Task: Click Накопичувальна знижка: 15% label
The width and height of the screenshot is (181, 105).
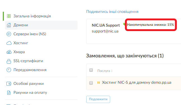Action: click(x=150, y=25)
